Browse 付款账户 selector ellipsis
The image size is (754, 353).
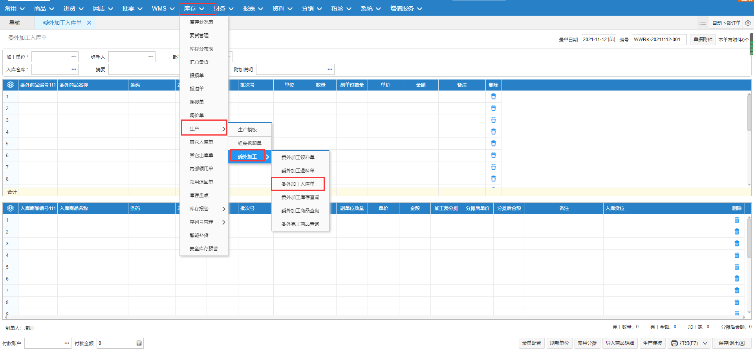67,343
